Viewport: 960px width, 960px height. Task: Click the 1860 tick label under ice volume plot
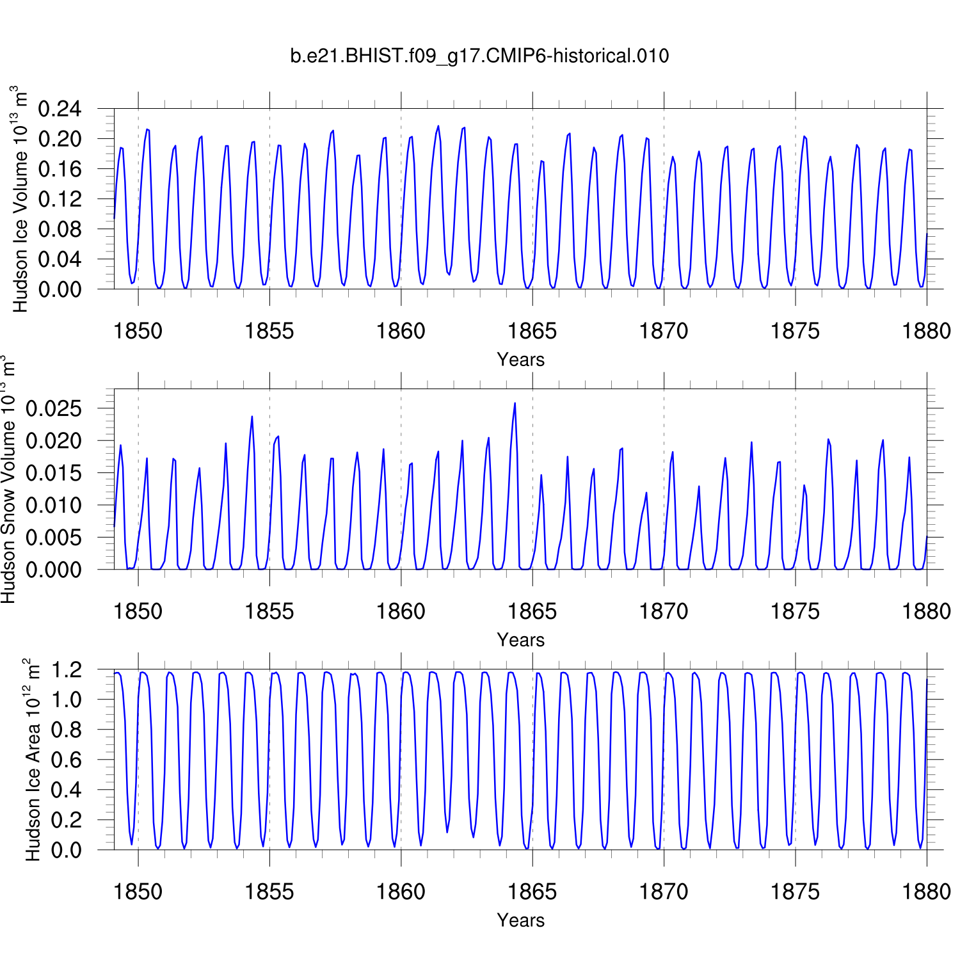pos(401,332)
